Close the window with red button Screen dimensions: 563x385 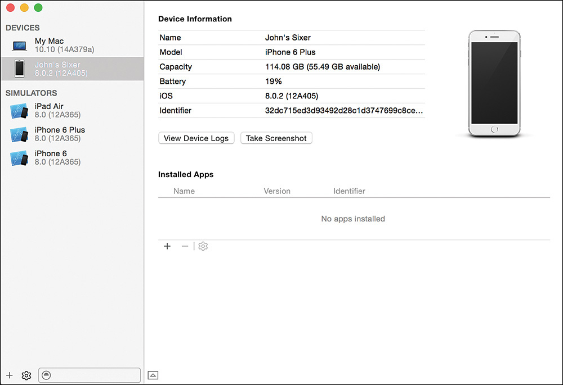coord(10,7)
